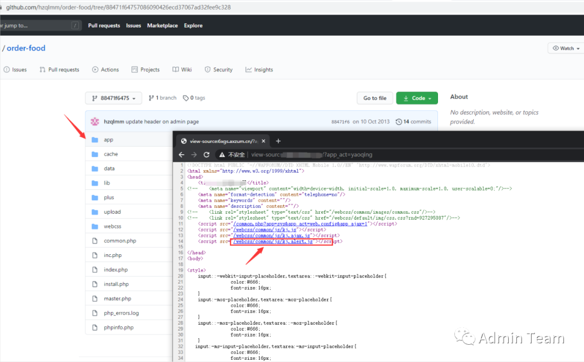The height and width of the screenshot is (362, 584).
Task: Open the Watch dropdown
Action: (566, 48)
